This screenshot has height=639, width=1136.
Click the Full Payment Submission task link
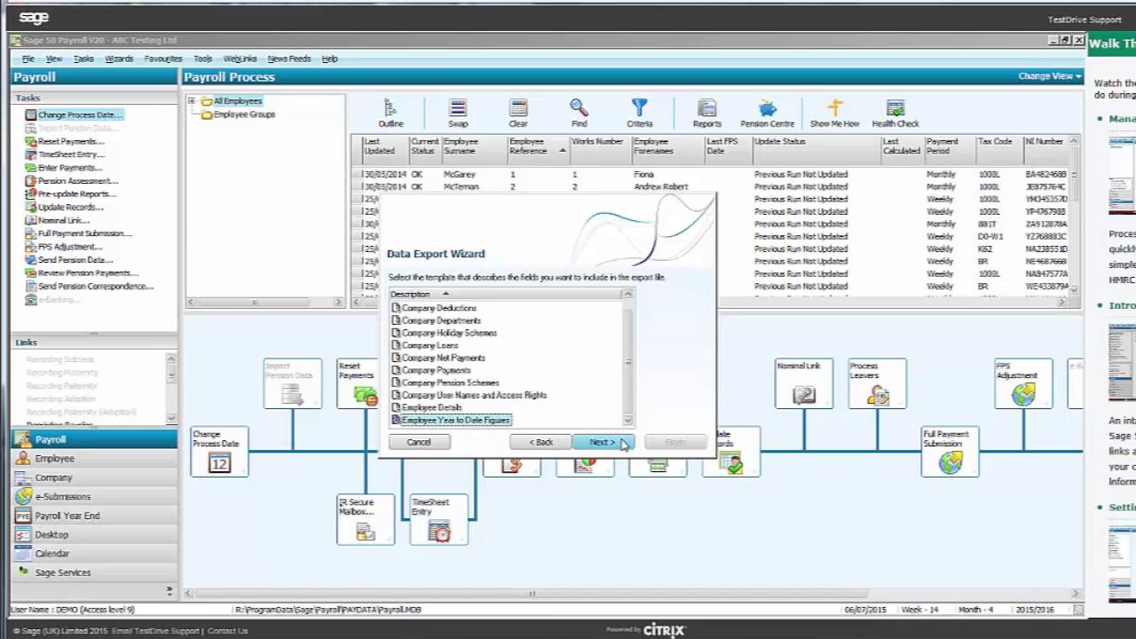click(85, 233)
